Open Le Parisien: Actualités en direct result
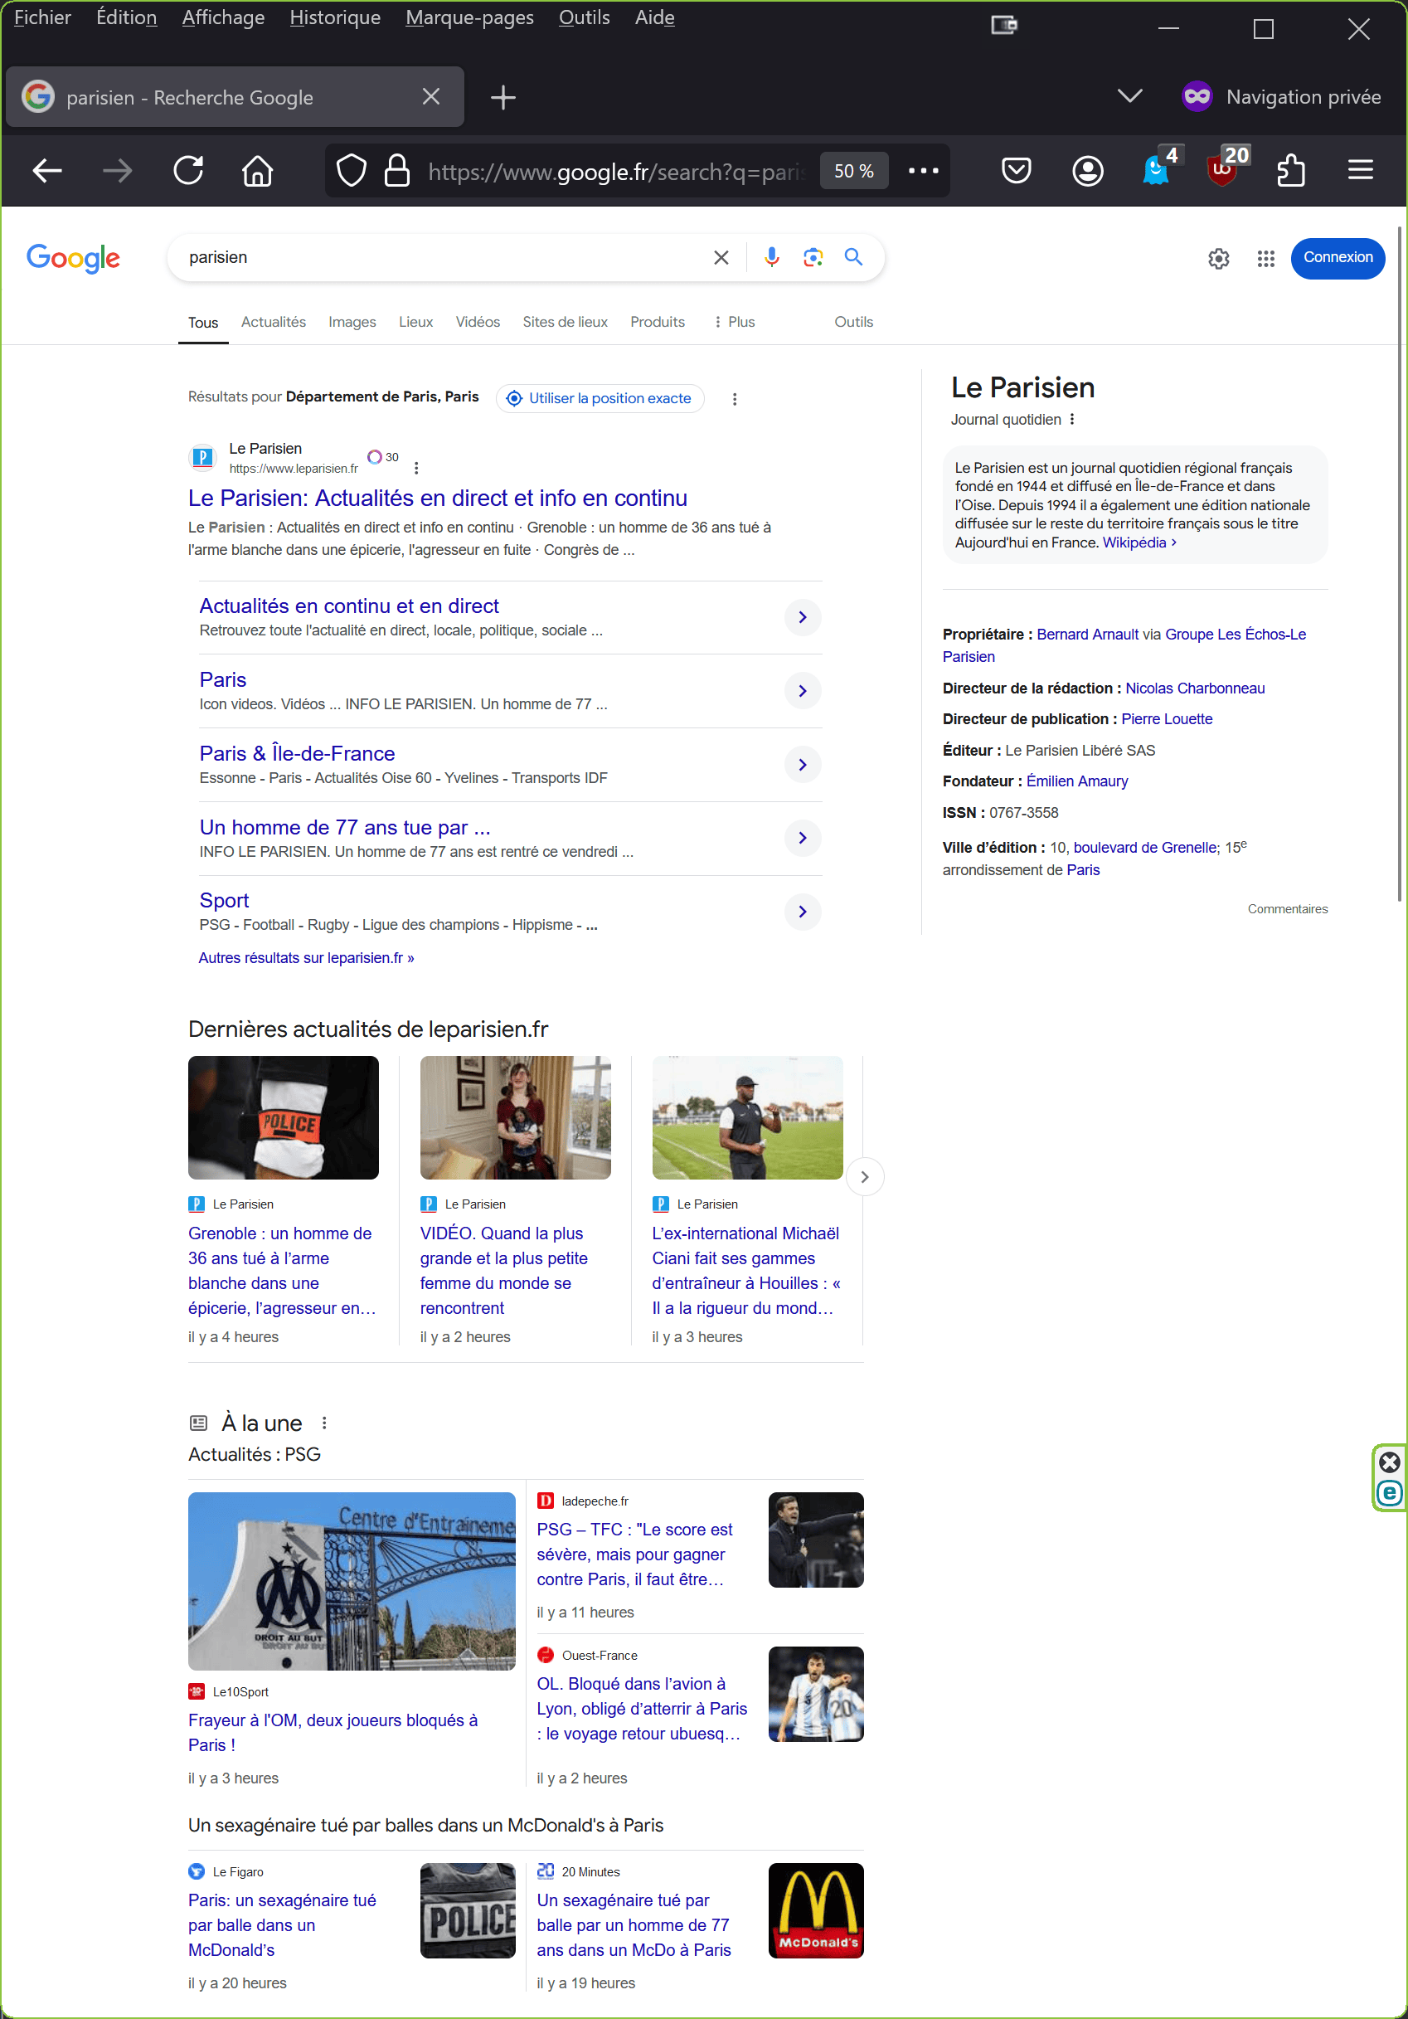Viewport: 1408px width, 2019px height. [438, 498]
